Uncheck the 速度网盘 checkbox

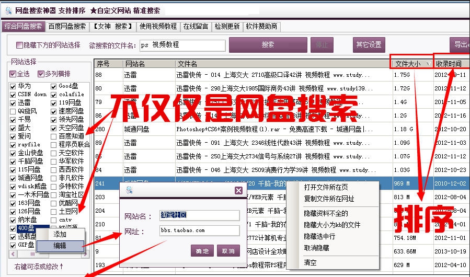53,111
